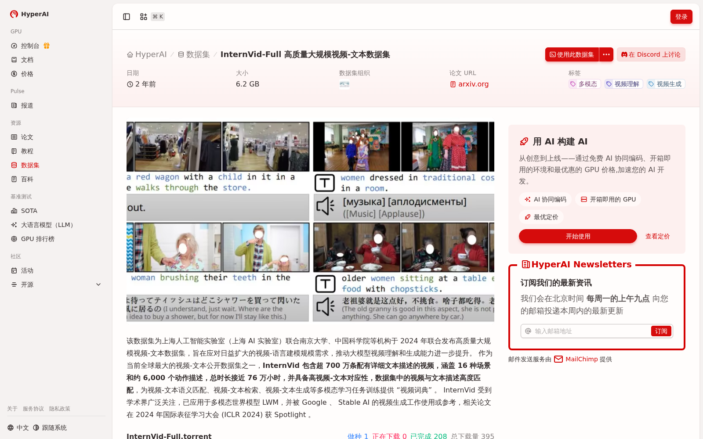
Task: Click the AI 协同编码 chip
Action: click(545, 199)
